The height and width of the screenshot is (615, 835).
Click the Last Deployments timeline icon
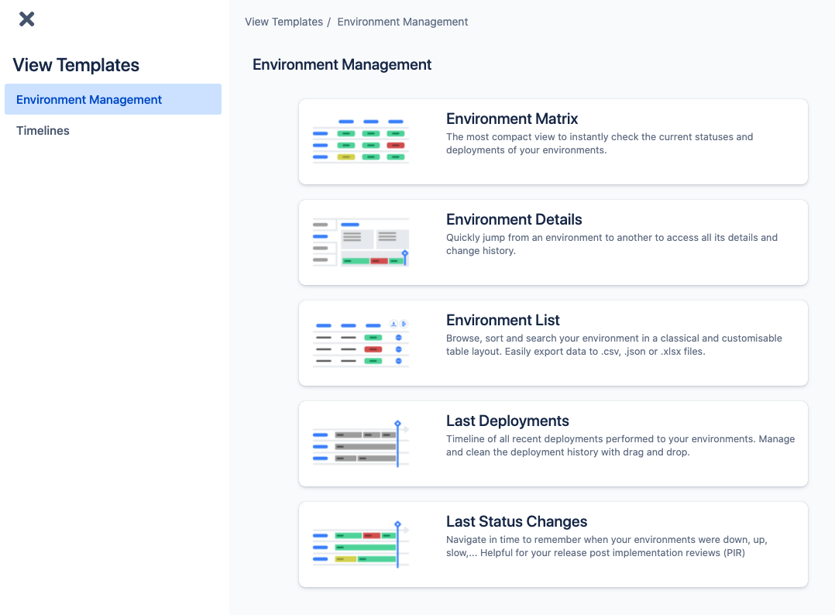(360, 444)
